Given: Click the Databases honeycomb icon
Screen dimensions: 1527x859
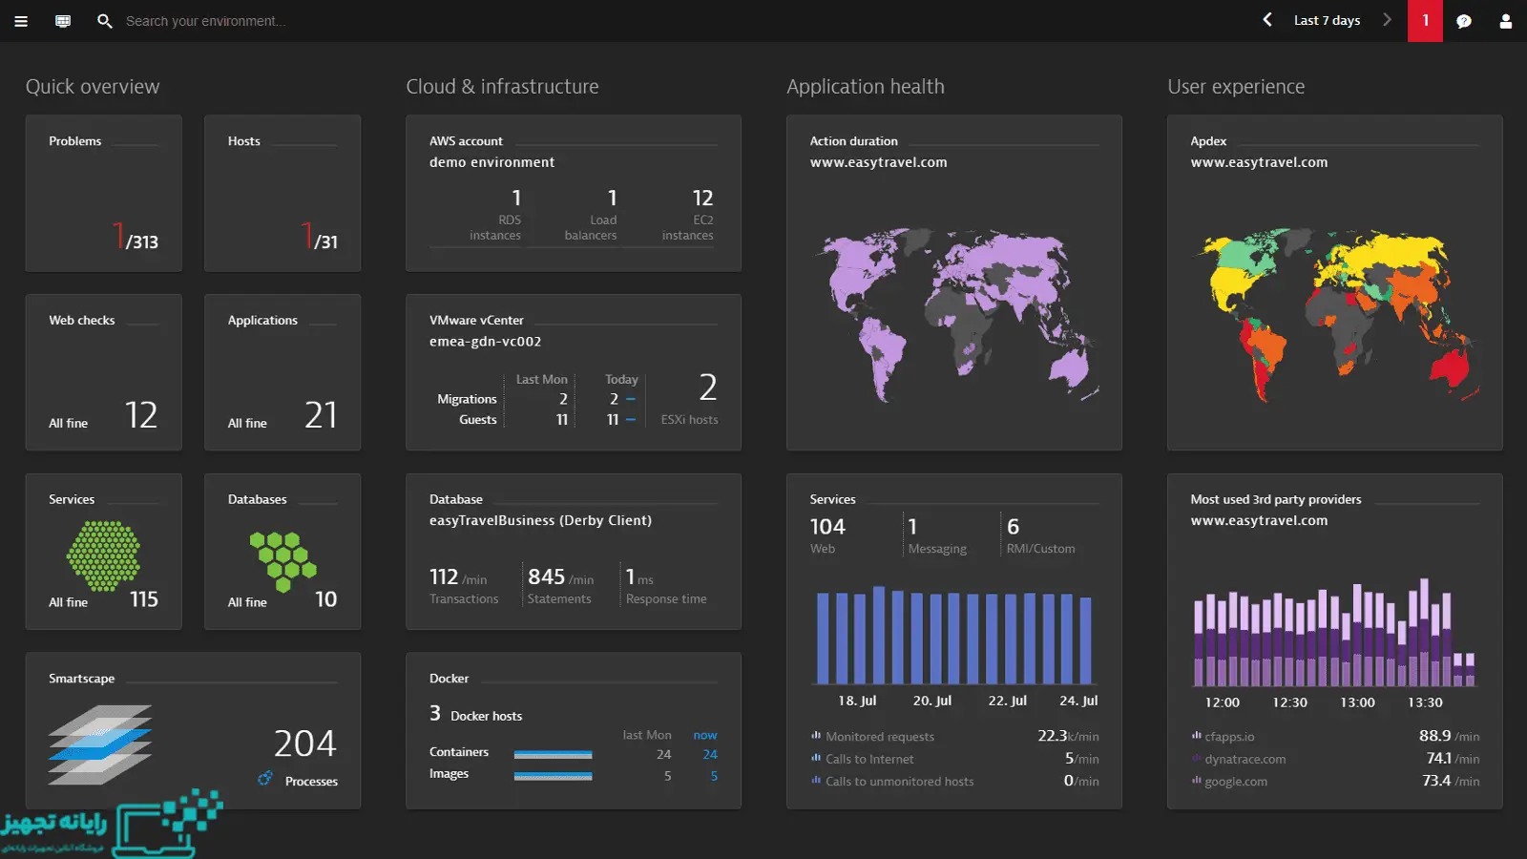Looking at the screenshot, I should [282, 561].
